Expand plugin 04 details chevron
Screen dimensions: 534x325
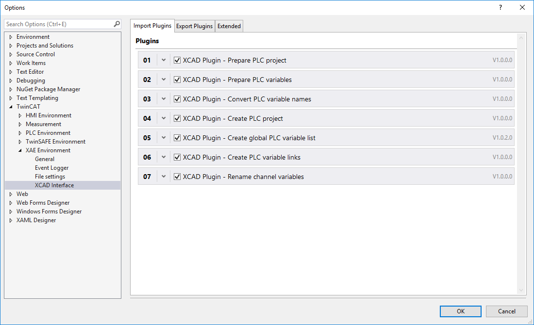click(x=164, y=118)
